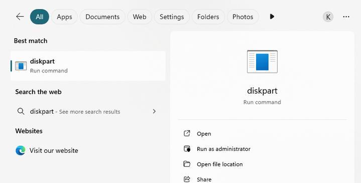Show more filter tabs with play arrow

tap(272, 17)
